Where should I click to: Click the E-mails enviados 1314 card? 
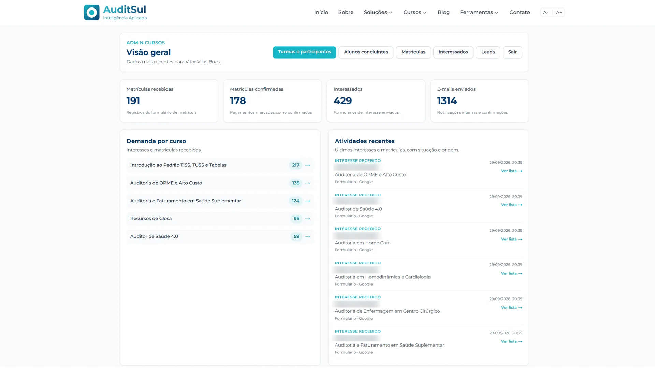[480, 101]
